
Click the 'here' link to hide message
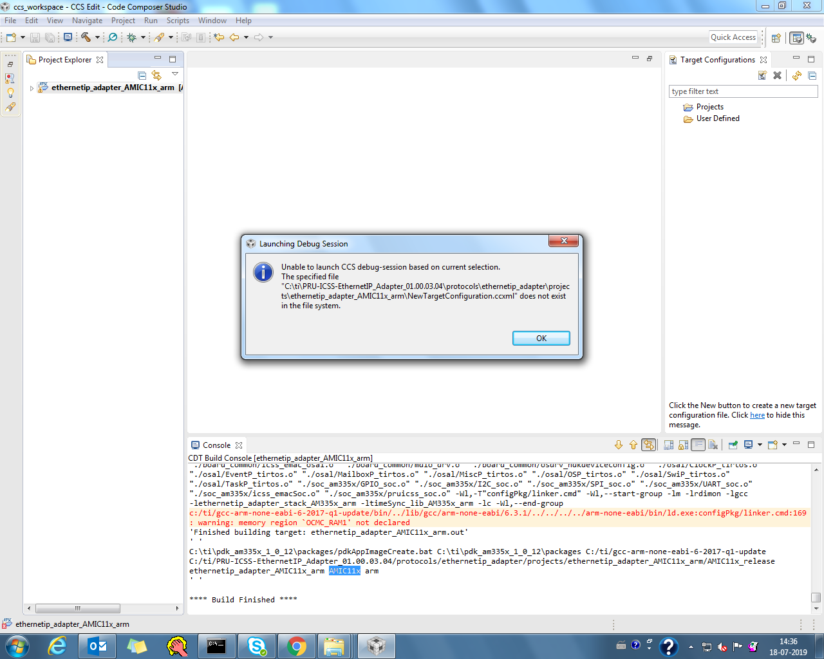(x=757, y=415)
